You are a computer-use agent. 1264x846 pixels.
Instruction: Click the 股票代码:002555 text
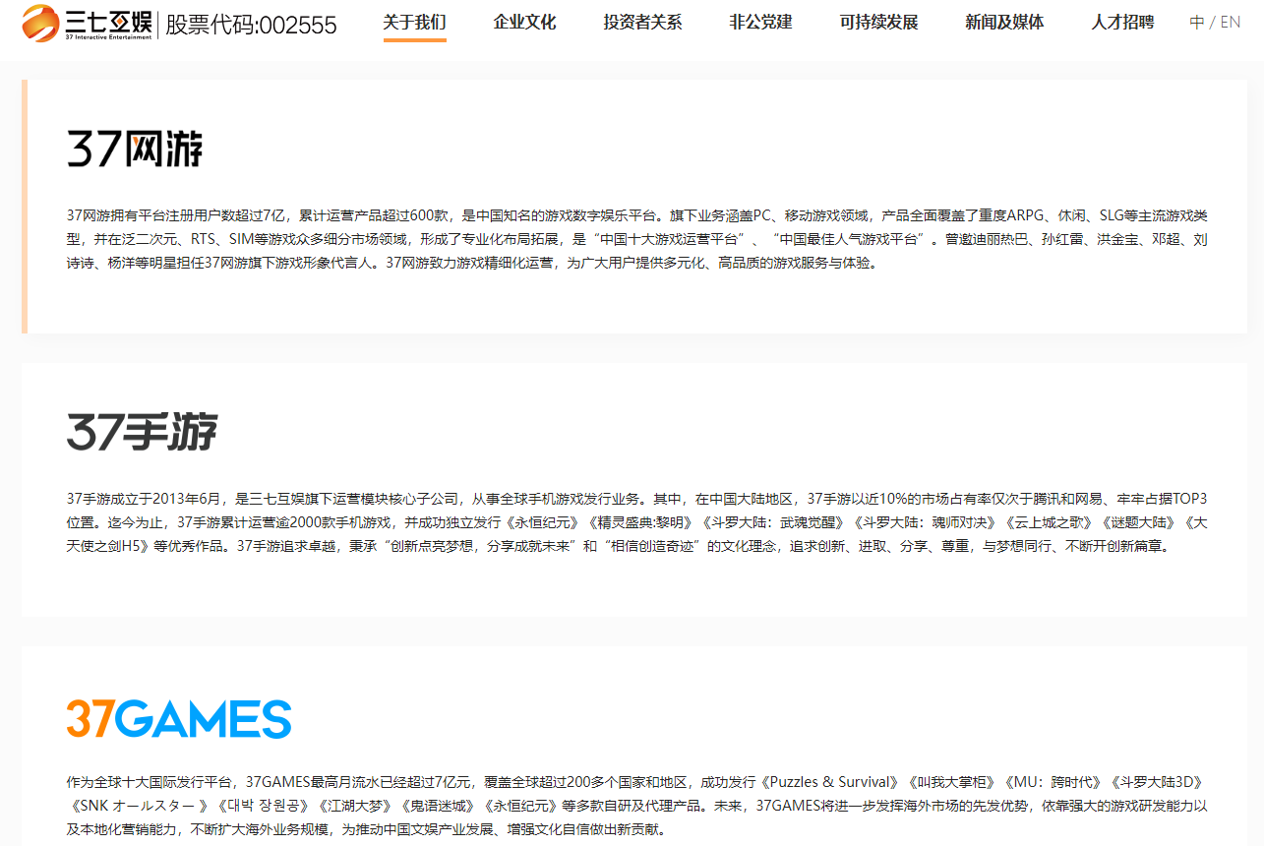251,25
